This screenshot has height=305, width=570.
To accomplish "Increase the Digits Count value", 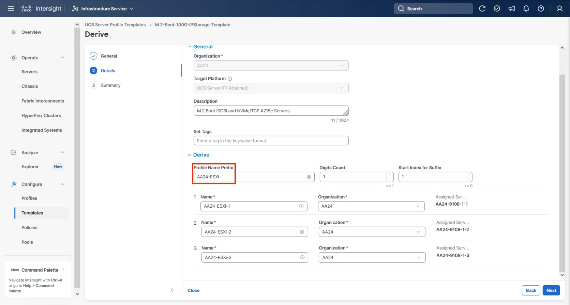I will pyautogui.click(x=390, y=175).
